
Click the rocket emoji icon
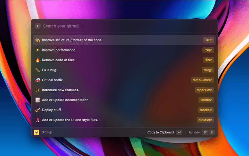point(37,110)
